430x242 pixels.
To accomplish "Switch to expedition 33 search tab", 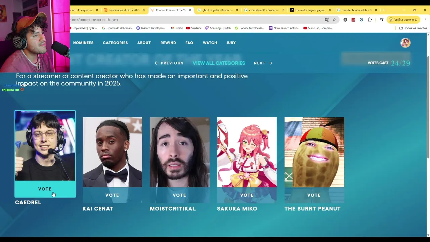I will 264,10.
